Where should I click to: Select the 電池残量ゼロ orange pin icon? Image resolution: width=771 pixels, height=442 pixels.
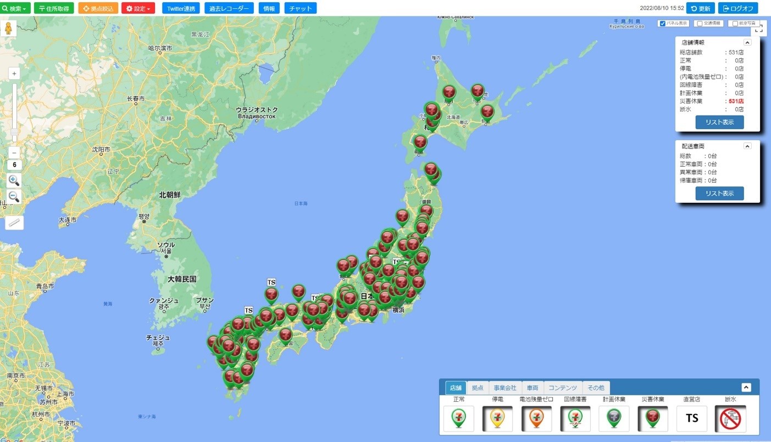point(536,418)
